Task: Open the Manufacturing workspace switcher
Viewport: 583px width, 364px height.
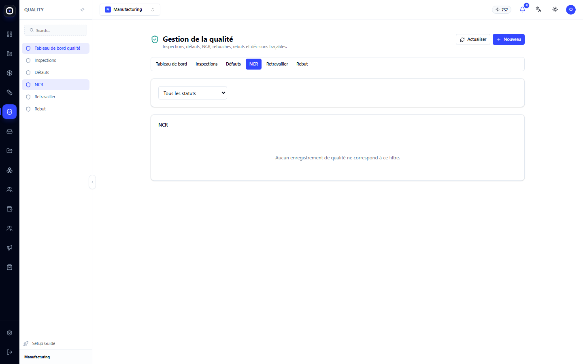Action: click(130, 10)
